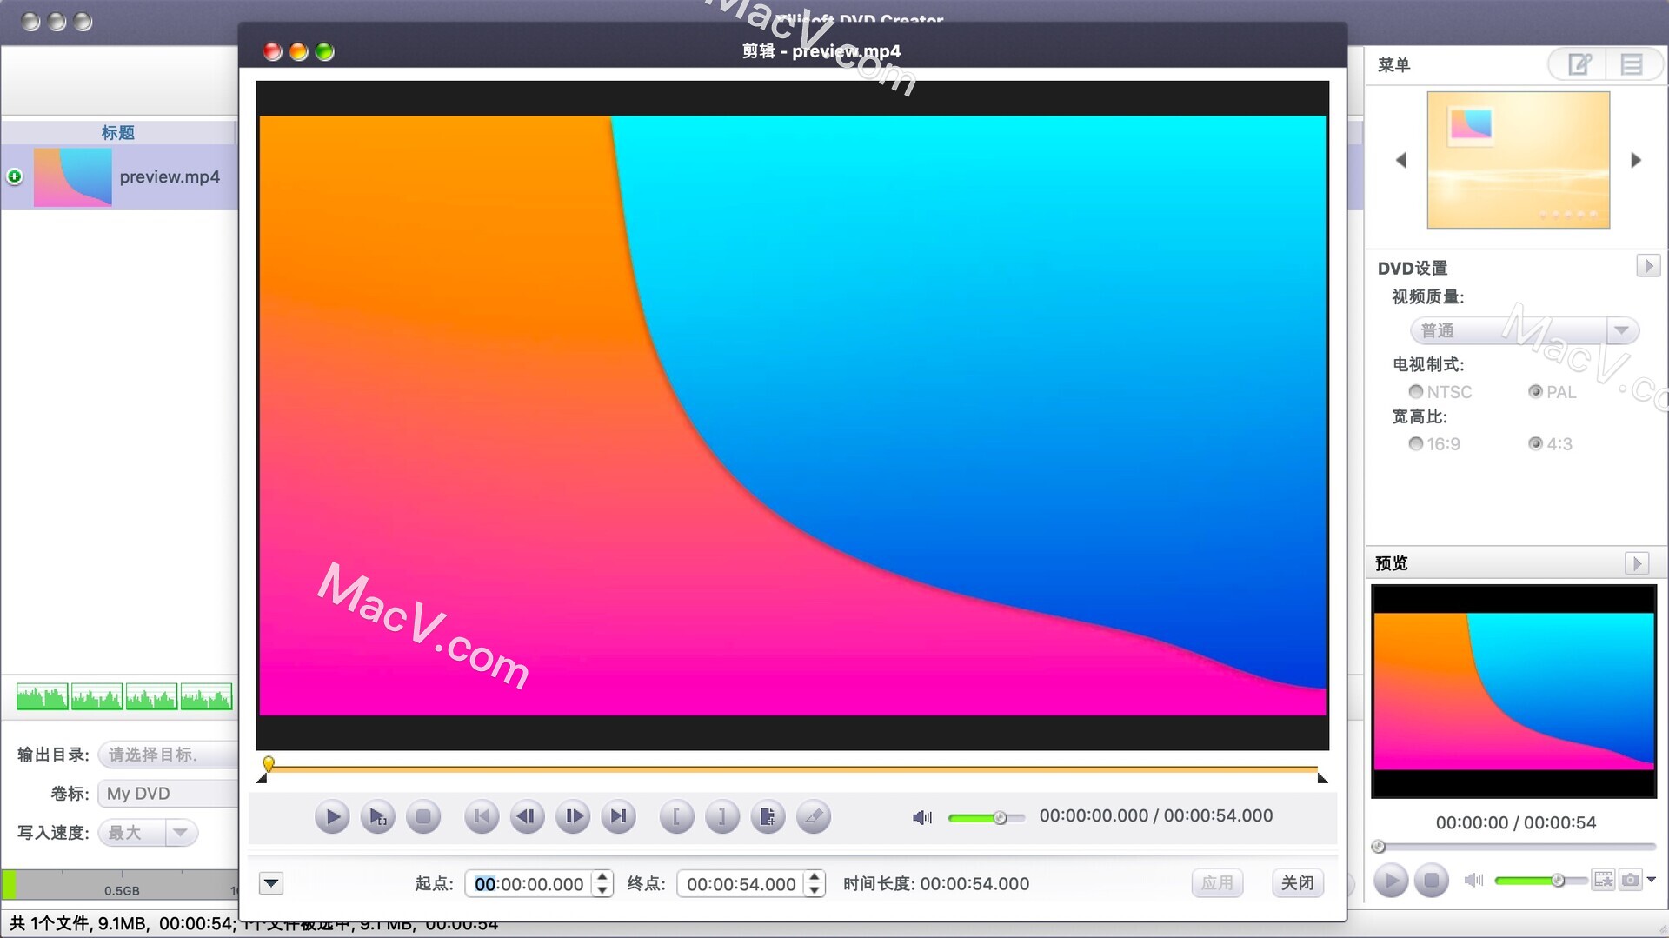Open the dropdown arrow beside 起点
1669x938 pixels.
[271, 883]
